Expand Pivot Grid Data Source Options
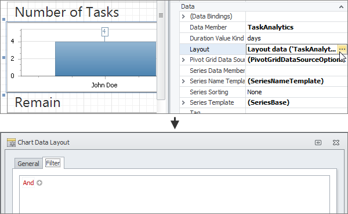This screenshot has width=348, height=214. 183,60
